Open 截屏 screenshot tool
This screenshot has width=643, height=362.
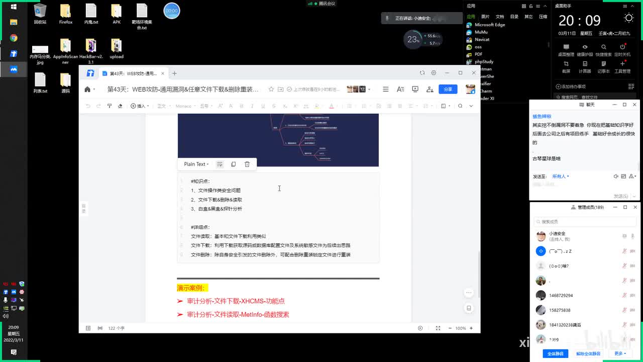(x=566, y=67)
